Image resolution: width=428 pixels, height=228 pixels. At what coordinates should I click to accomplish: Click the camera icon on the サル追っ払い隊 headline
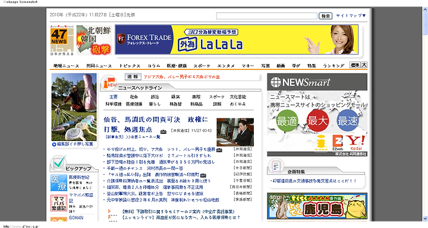pos(203,175)
